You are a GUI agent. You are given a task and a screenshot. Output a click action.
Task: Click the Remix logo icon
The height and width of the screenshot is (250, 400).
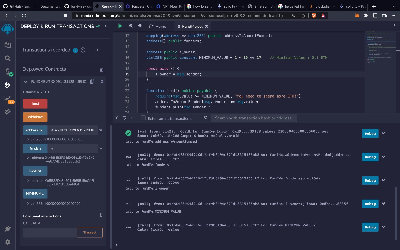(x=7, y=29)
